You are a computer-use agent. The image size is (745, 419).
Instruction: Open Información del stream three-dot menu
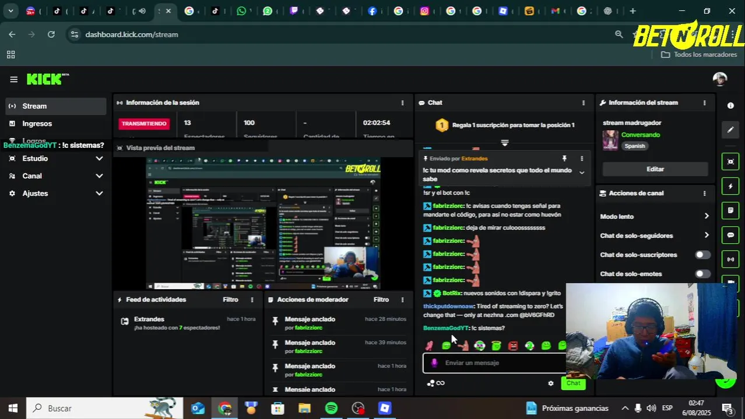coord(704,102)
